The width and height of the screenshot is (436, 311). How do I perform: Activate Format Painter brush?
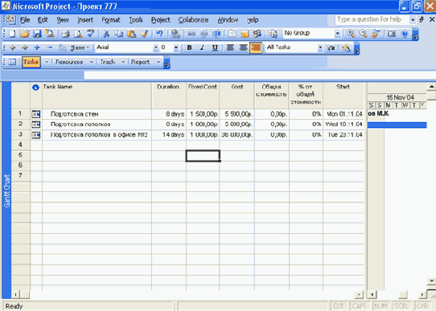click(x=144, y=34)
